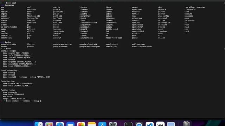Click the 'jpeg-turbo' entry

coord(59,31)
